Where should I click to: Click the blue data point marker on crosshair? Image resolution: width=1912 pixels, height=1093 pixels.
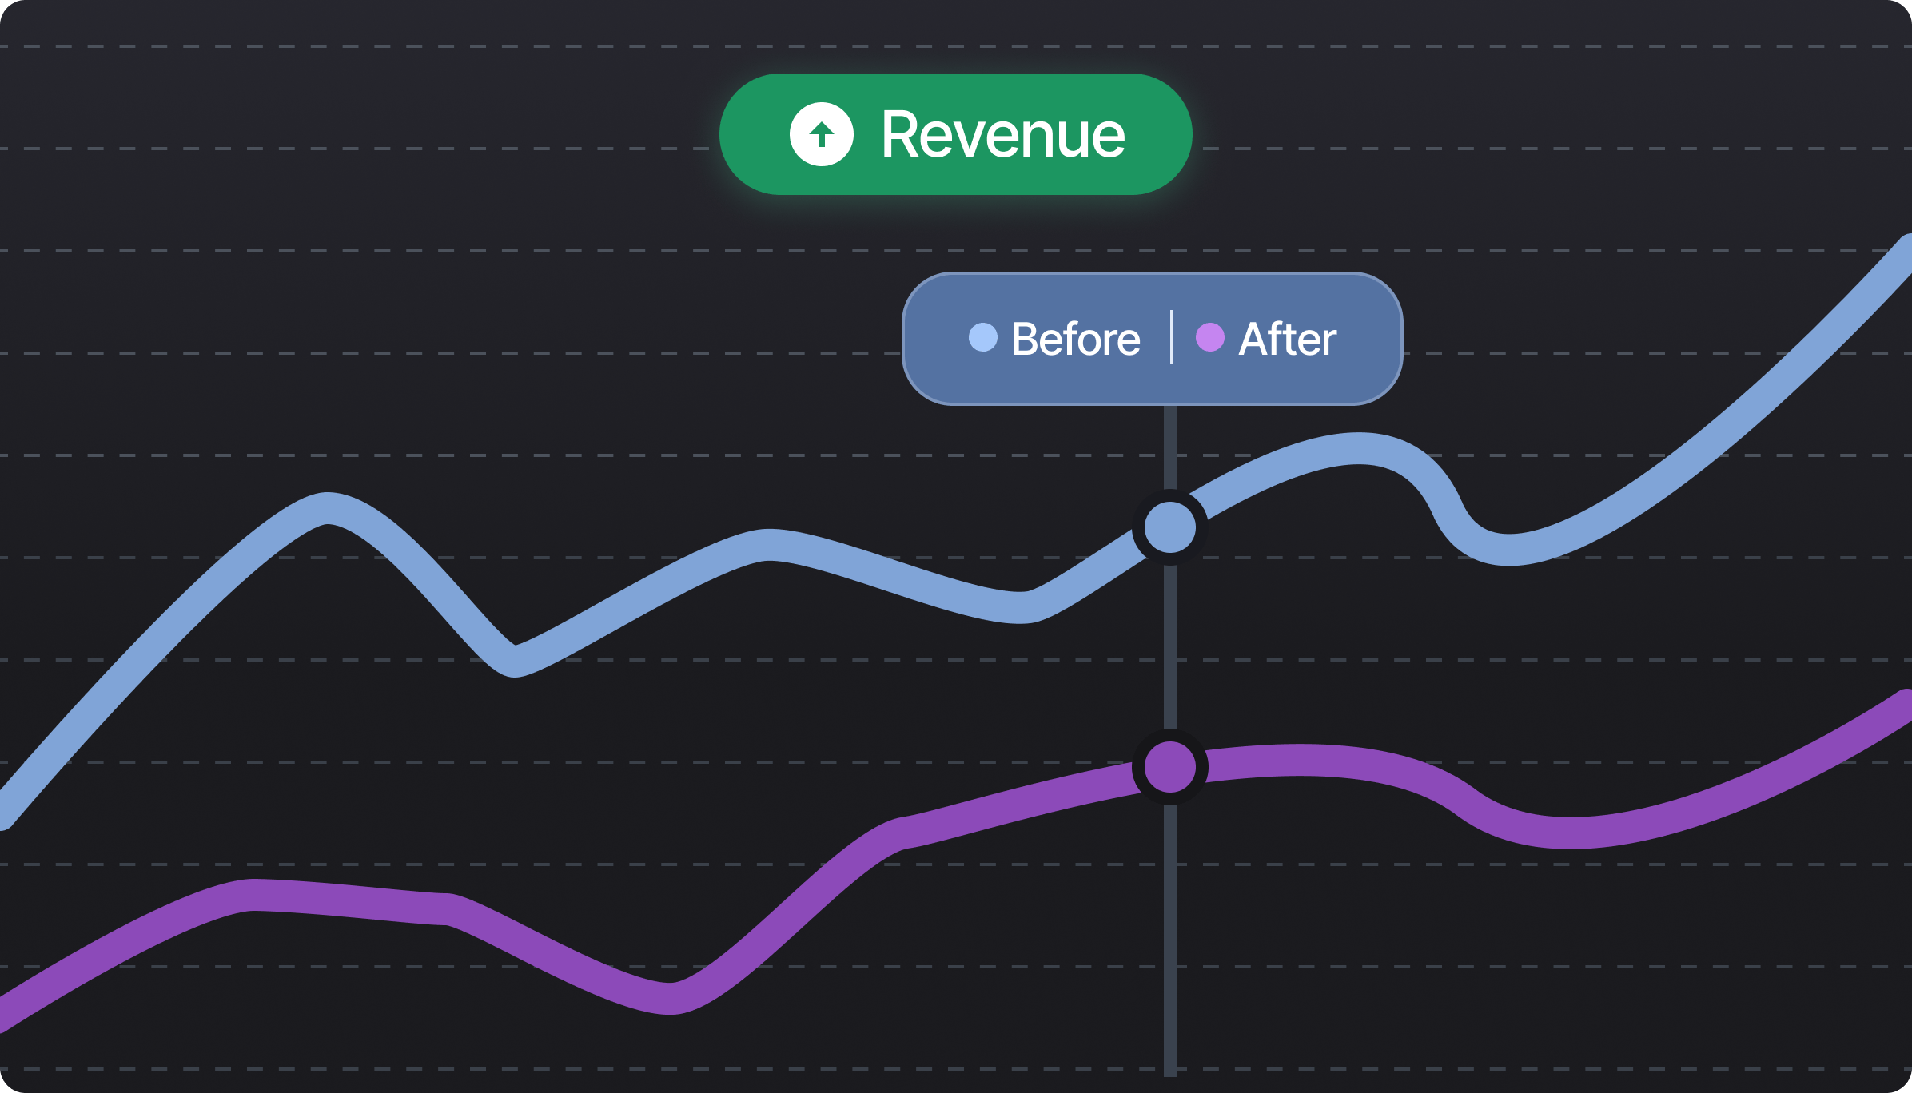(x=1169, y=527)
